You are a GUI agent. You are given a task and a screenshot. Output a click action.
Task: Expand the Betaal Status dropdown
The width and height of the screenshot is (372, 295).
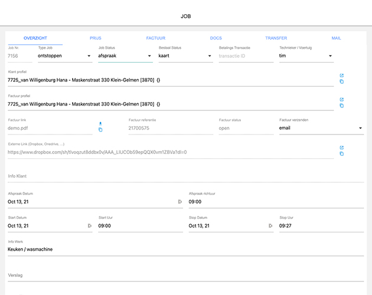[210, 57]
